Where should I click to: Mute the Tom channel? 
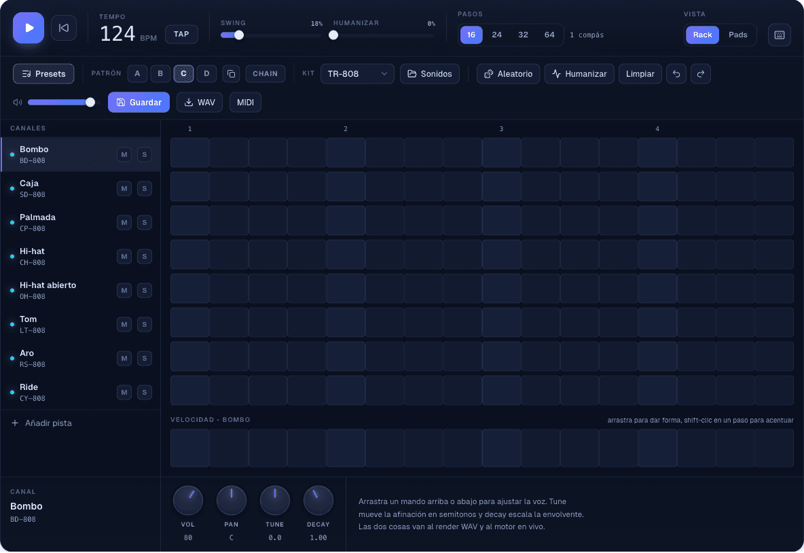[x=124, y=325]
